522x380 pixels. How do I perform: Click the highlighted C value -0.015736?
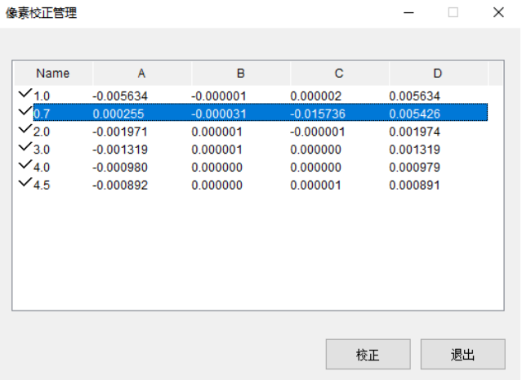(x=318, y=114)
